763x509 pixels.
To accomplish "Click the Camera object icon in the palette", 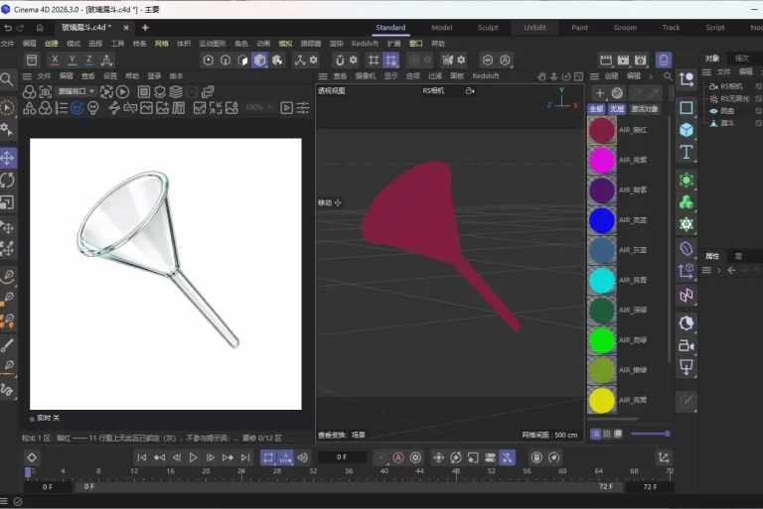I will [687, 345].
